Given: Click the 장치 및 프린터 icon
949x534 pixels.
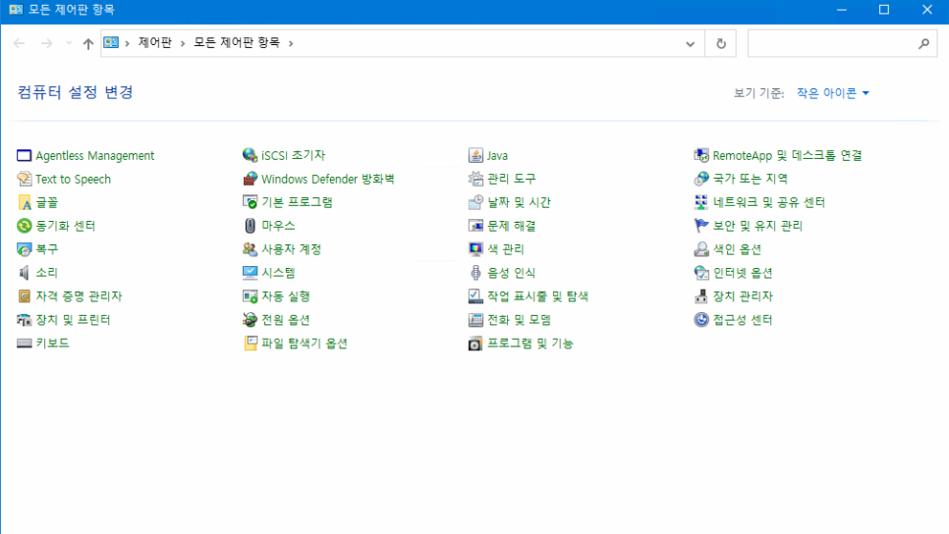Looking at the screenshot, I should [x=25, y=320].
